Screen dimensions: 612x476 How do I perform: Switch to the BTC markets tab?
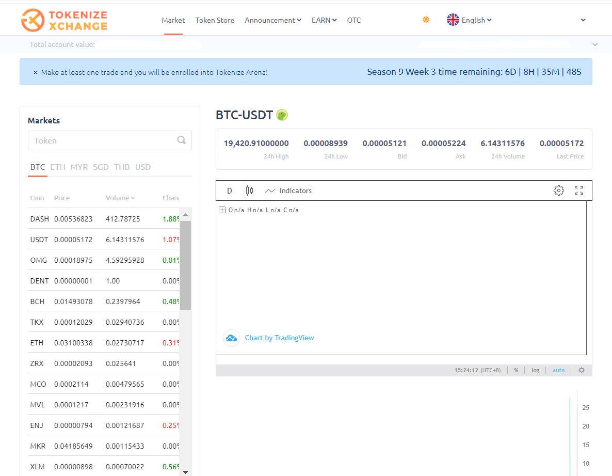coord(38,167)
